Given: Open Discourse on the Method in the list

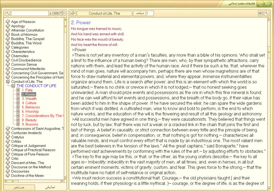Looking at the screenshot, I should pyautogui.click(x=31, y=167).
